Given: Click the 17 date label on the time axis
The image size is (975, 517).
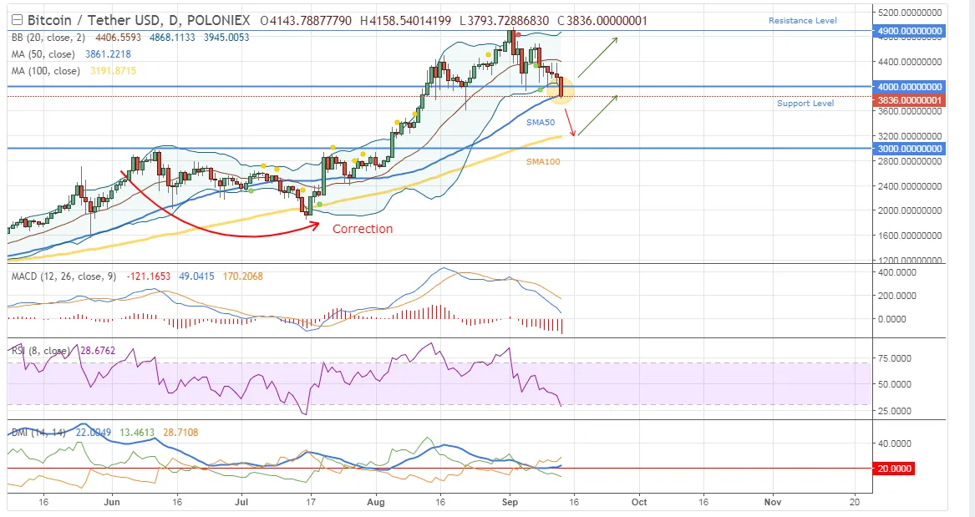Looking at the screenshot, I should tap(311, 501).
